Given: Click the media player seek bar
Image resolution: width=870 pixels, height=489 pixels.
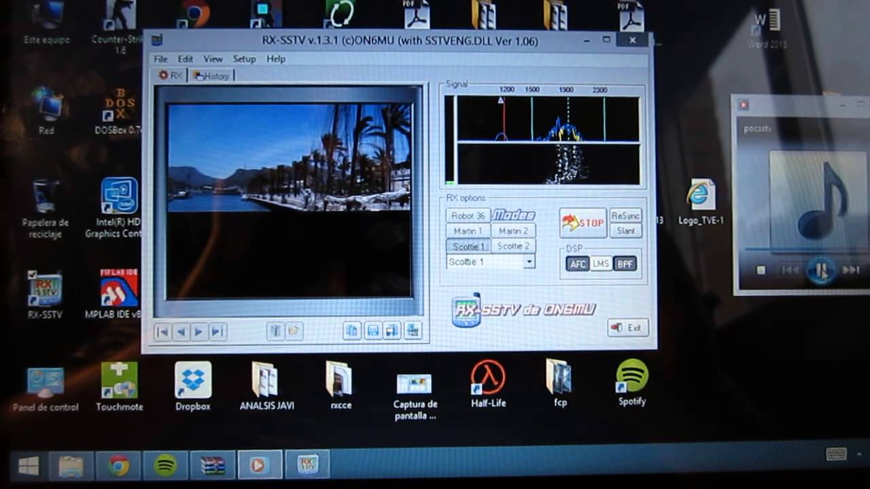Looking at the screenshot, I should pyautogui.click(x=807, y=249).
